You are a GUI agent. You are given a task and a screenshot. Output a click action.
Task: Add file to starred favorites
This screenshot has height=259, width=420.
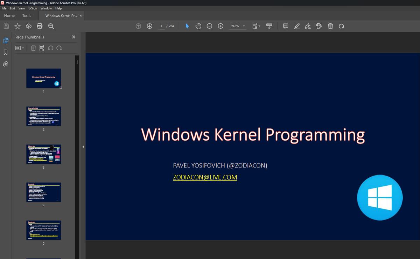[17, 26]
